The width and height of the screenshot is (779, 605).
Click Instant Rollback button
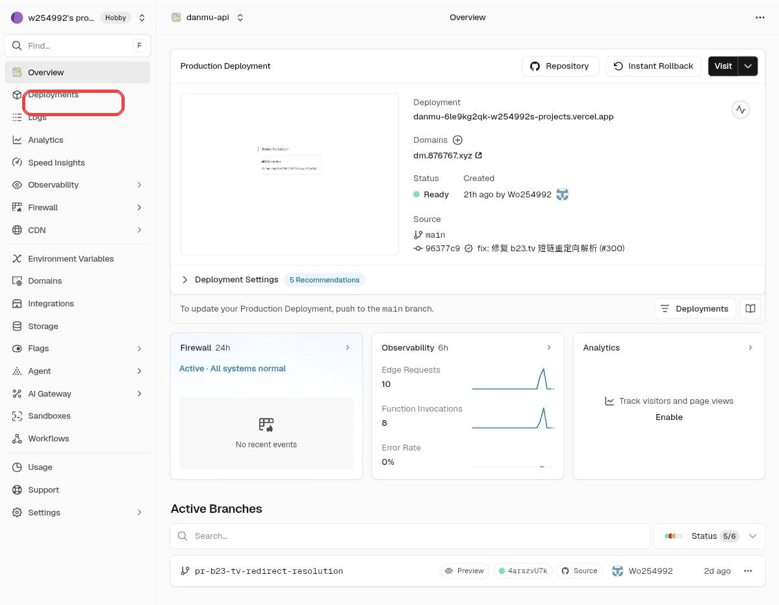(x=654, y=66)
